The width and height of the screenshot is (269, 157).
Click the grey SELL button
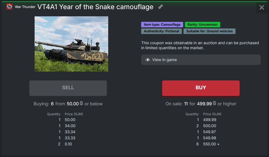(x=68, y=88)
